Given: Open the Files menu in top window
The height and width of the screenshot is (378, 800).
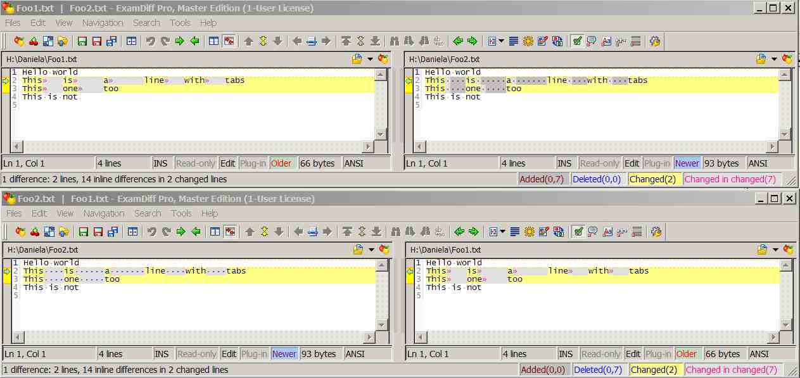Looking at the screenshot, I should click(x=13, y=23).
